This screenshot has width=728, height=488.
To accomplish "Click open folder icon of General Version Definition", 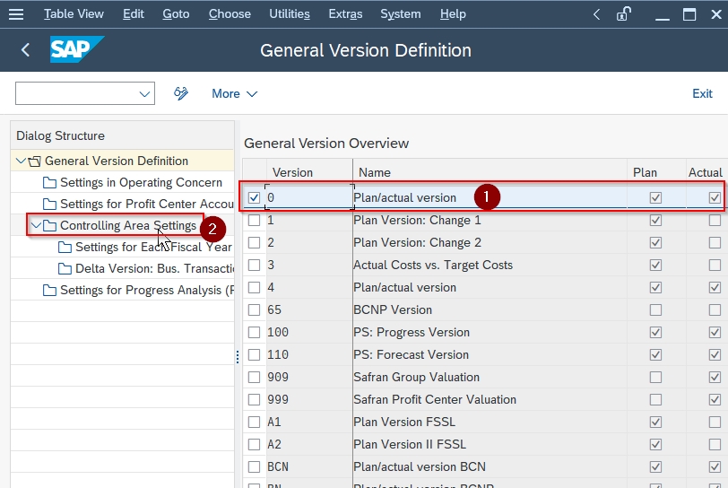I will (34, 161).
